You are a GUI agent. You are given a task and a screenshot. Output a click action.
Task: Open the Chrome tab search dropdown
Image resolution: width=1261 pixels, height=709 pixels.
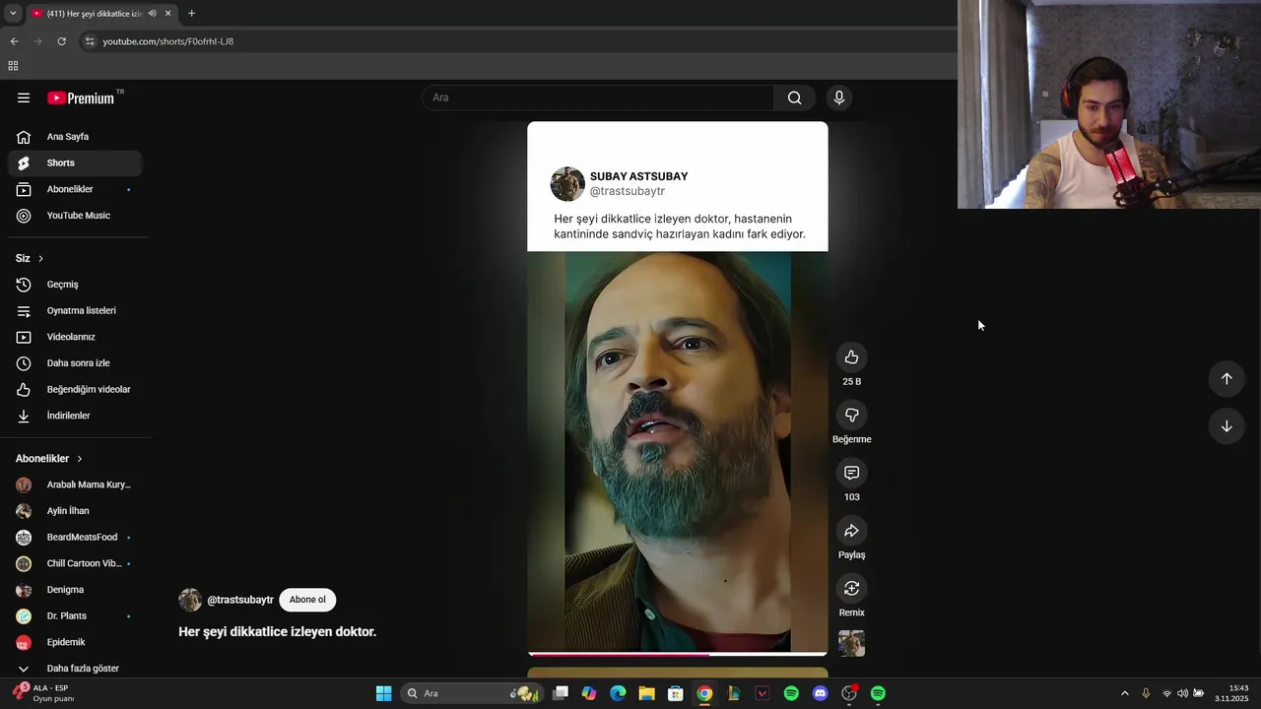coord(13,14)
